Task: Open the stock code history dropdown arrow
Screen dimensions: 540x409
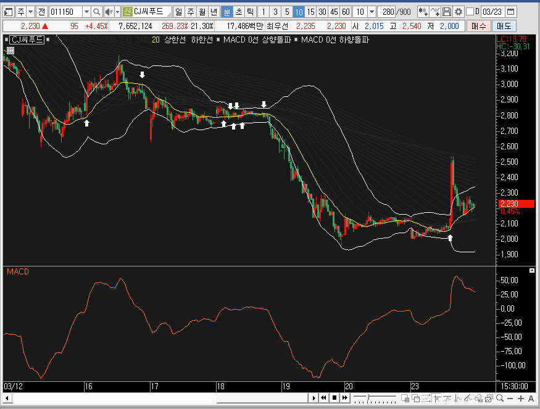Action: coord(86,12)
